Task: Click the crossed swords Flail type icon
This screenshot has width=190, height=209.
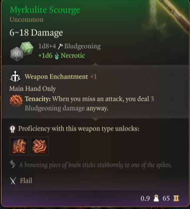Action: click(13, 181)
